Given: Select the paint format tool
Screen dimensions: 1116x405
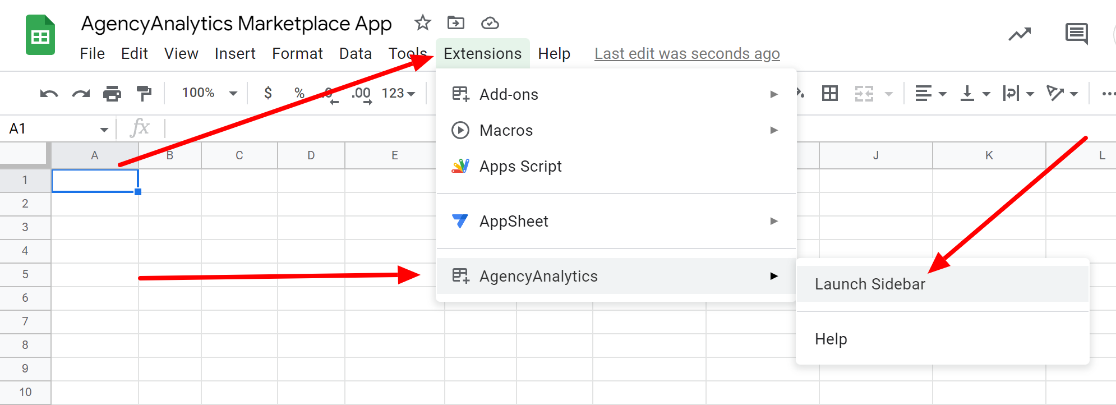Looking at the screenshot, I should coord(144,94).
